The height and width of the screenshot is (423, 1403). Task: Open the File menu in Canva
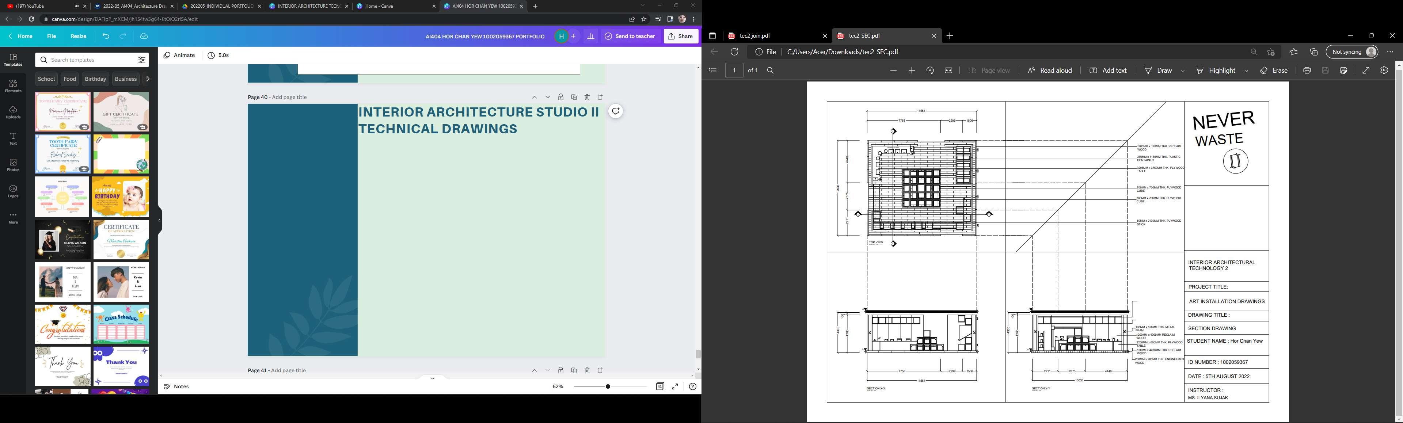(51, 36)
